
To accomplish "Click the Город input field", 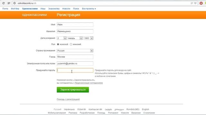I will [x=75, y=57].
